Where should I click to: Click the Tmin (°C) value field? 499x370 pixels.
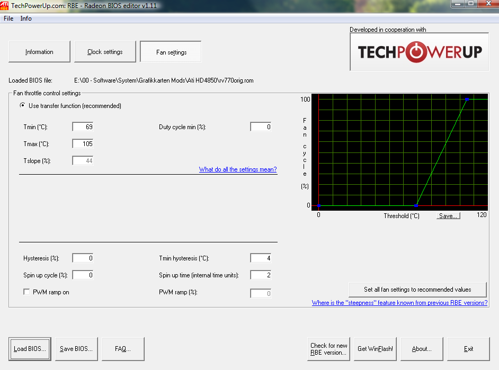83,127
